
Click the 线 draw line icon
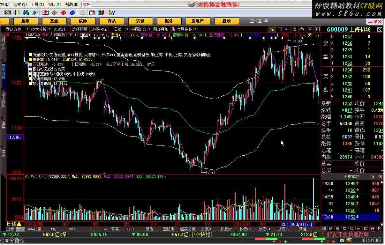[294, 29]
